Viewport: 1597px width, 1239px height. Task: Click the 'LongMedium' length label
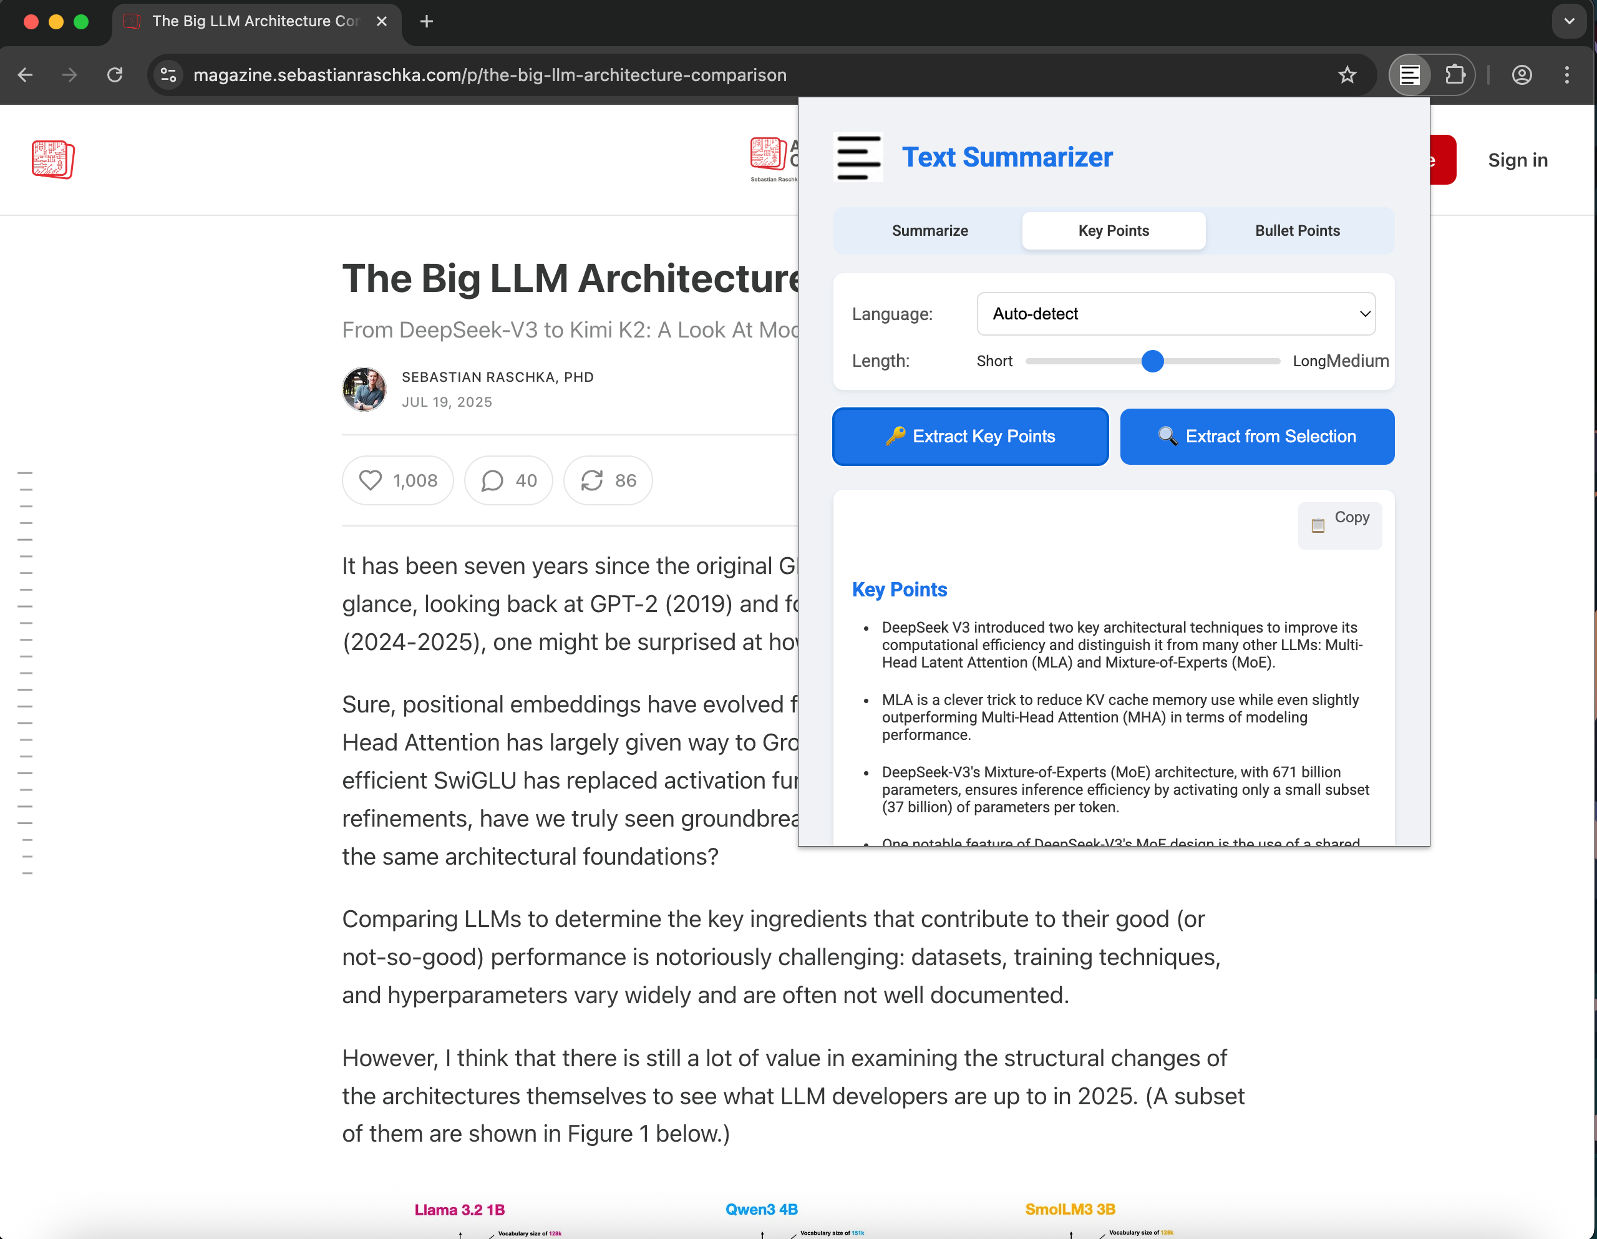(x=1341, y=361)
